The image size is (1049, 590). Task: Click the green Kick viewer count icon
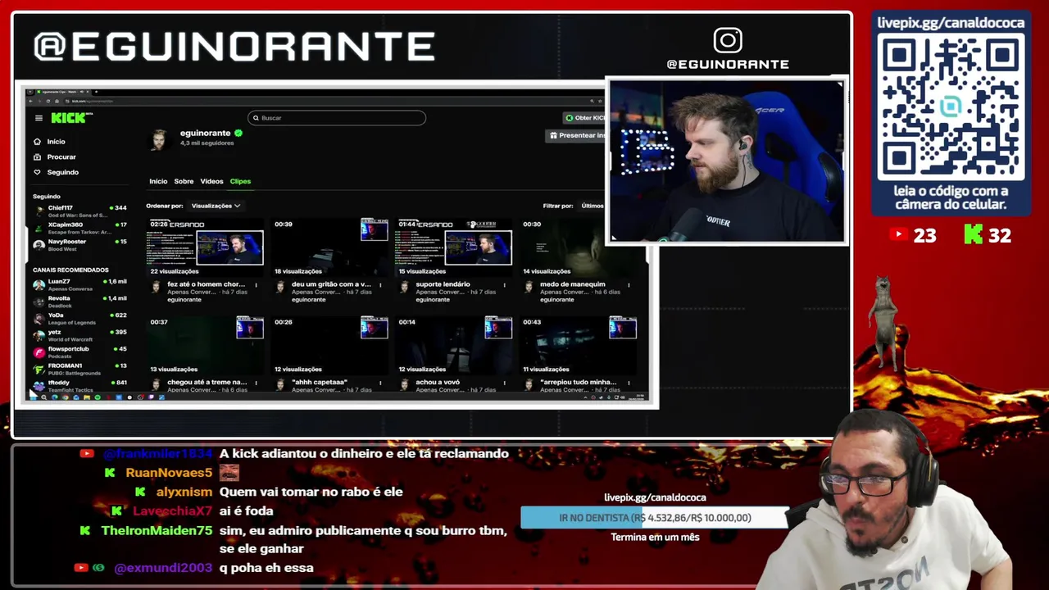click(x=973, y=235)
